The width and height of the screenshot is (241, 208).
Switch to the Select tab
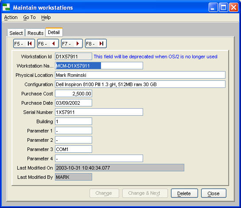point(16,33)
